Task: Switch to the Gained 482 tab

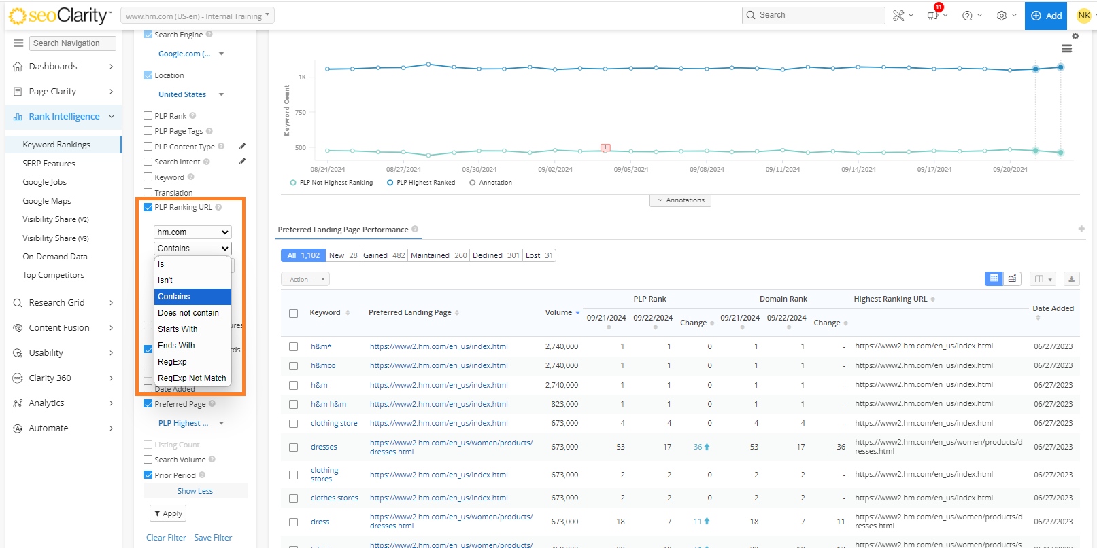Action: click(x=384, y=255)
